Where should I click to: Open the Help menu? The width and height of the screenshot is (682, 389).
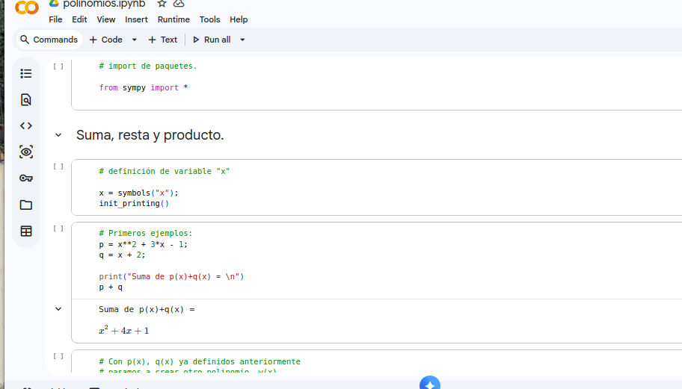click(x=239, y=19)
